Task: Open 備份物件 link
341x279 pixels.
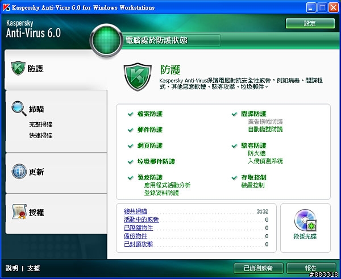Action: [135, 236]
